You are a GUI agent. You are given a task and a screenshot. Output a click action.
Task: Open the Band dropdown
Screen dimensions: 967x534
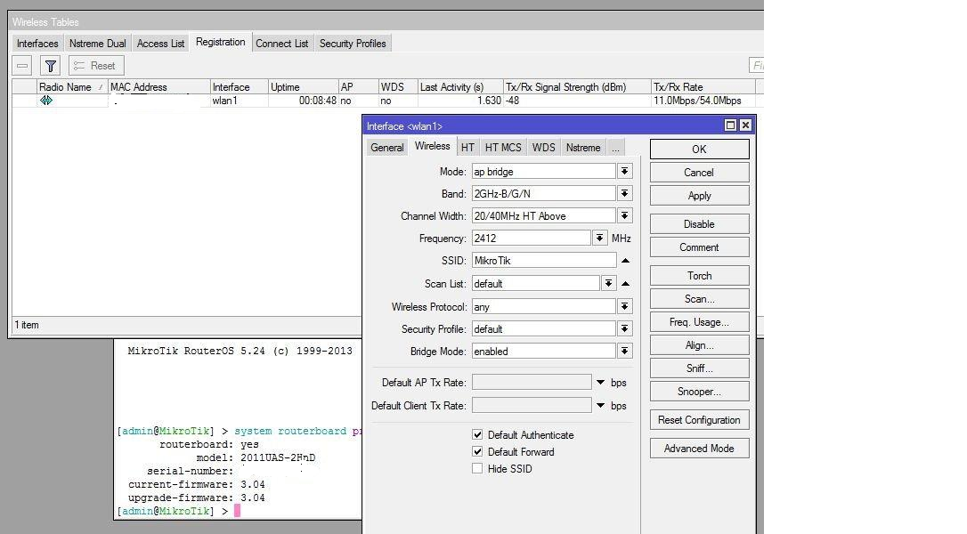tap(625, 194)
